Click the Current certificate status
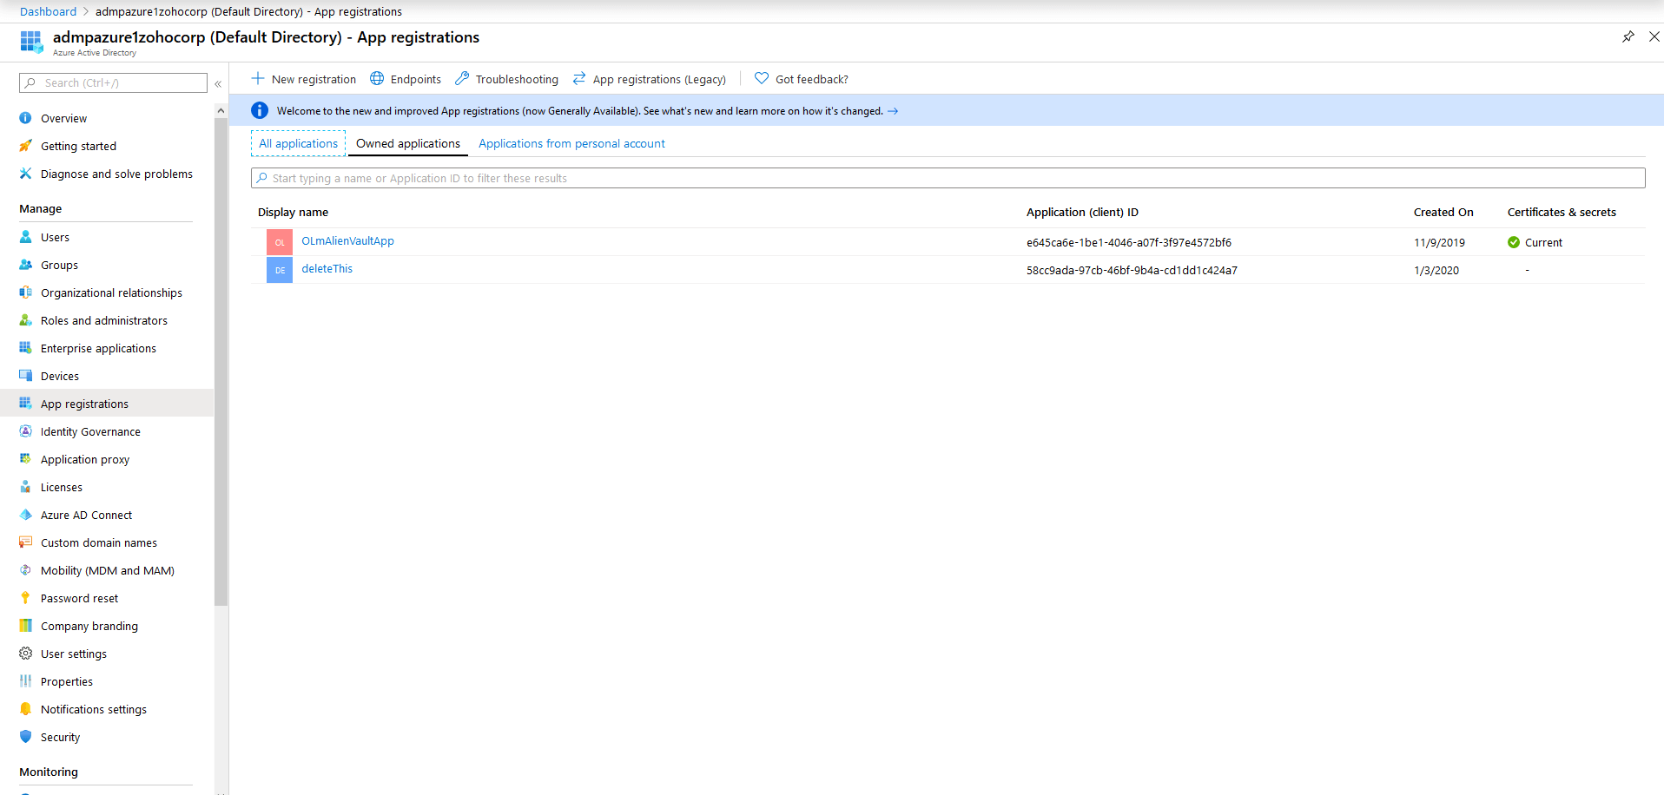Screen dimensions: 1664x795 [1535, 242]
